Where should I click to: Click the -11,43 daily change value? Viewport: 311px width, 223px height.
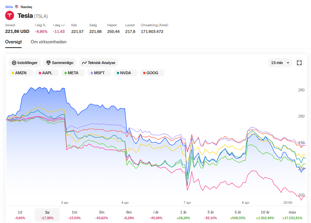[59, 32]
